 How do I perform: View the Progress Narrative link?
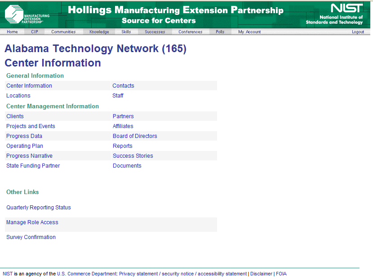click(30, 156)
